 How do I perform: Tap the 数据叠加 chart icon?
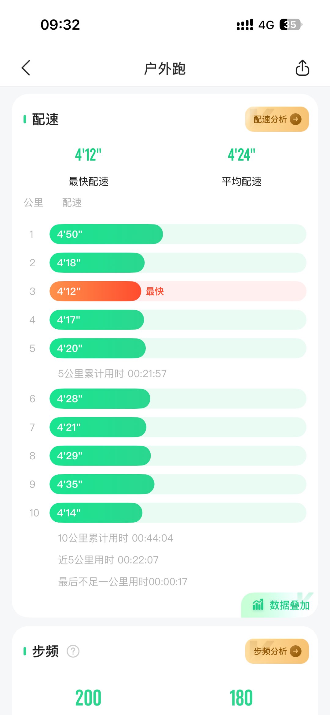click(x=258, y=605)
